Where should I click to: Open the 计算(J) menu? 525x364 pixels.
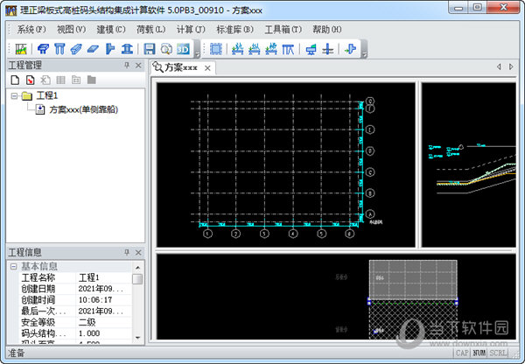[x=191, y=30]
